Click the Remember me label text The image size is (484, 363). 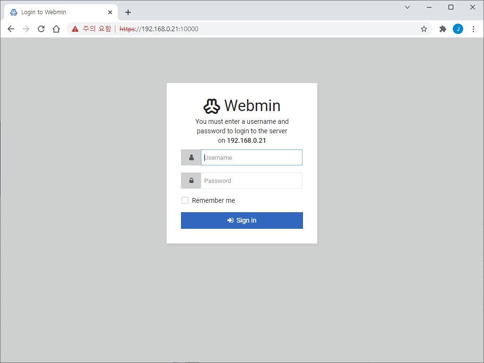point(213,200)
